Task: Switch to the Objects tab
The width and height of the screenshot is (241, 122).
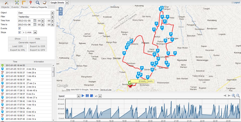Action: click(x=5, y=7)
